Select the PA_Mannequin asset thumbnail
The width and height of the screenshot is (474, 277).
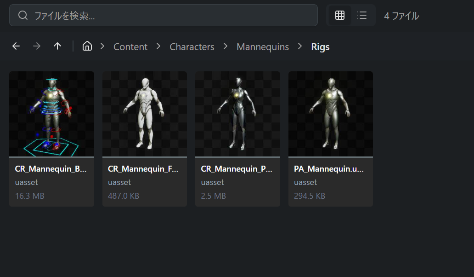(x=331, y=114)
